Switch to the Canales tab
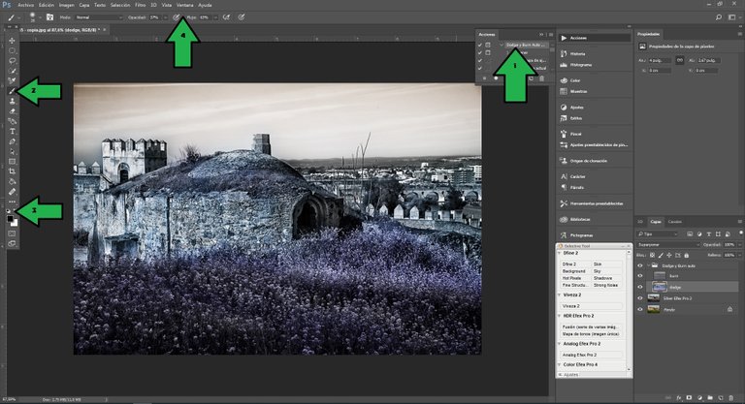 pos(675,222)
